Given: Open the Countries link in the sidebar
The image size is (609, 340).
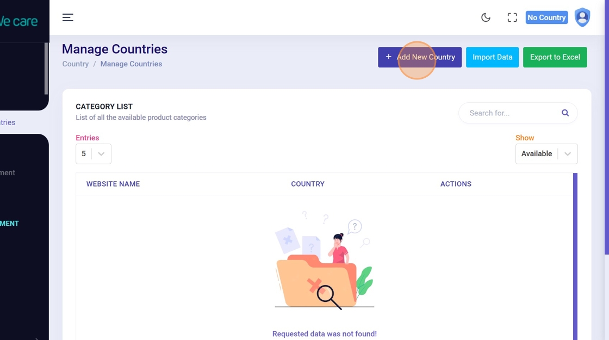Looking at the screenshot, I should (8, 122).
